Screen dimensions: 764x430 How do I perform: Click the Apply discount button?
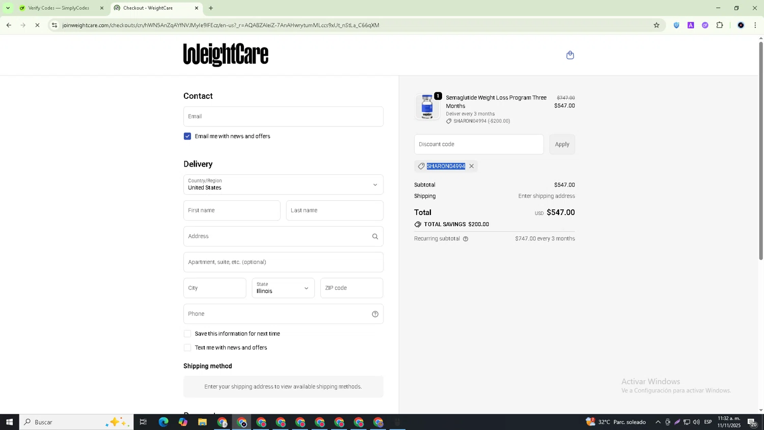coord(562,144)
